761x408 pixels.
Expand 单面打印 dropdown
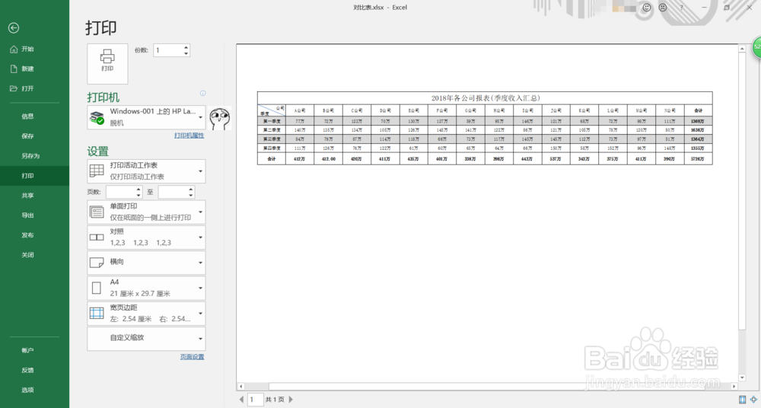pos(146,212)
